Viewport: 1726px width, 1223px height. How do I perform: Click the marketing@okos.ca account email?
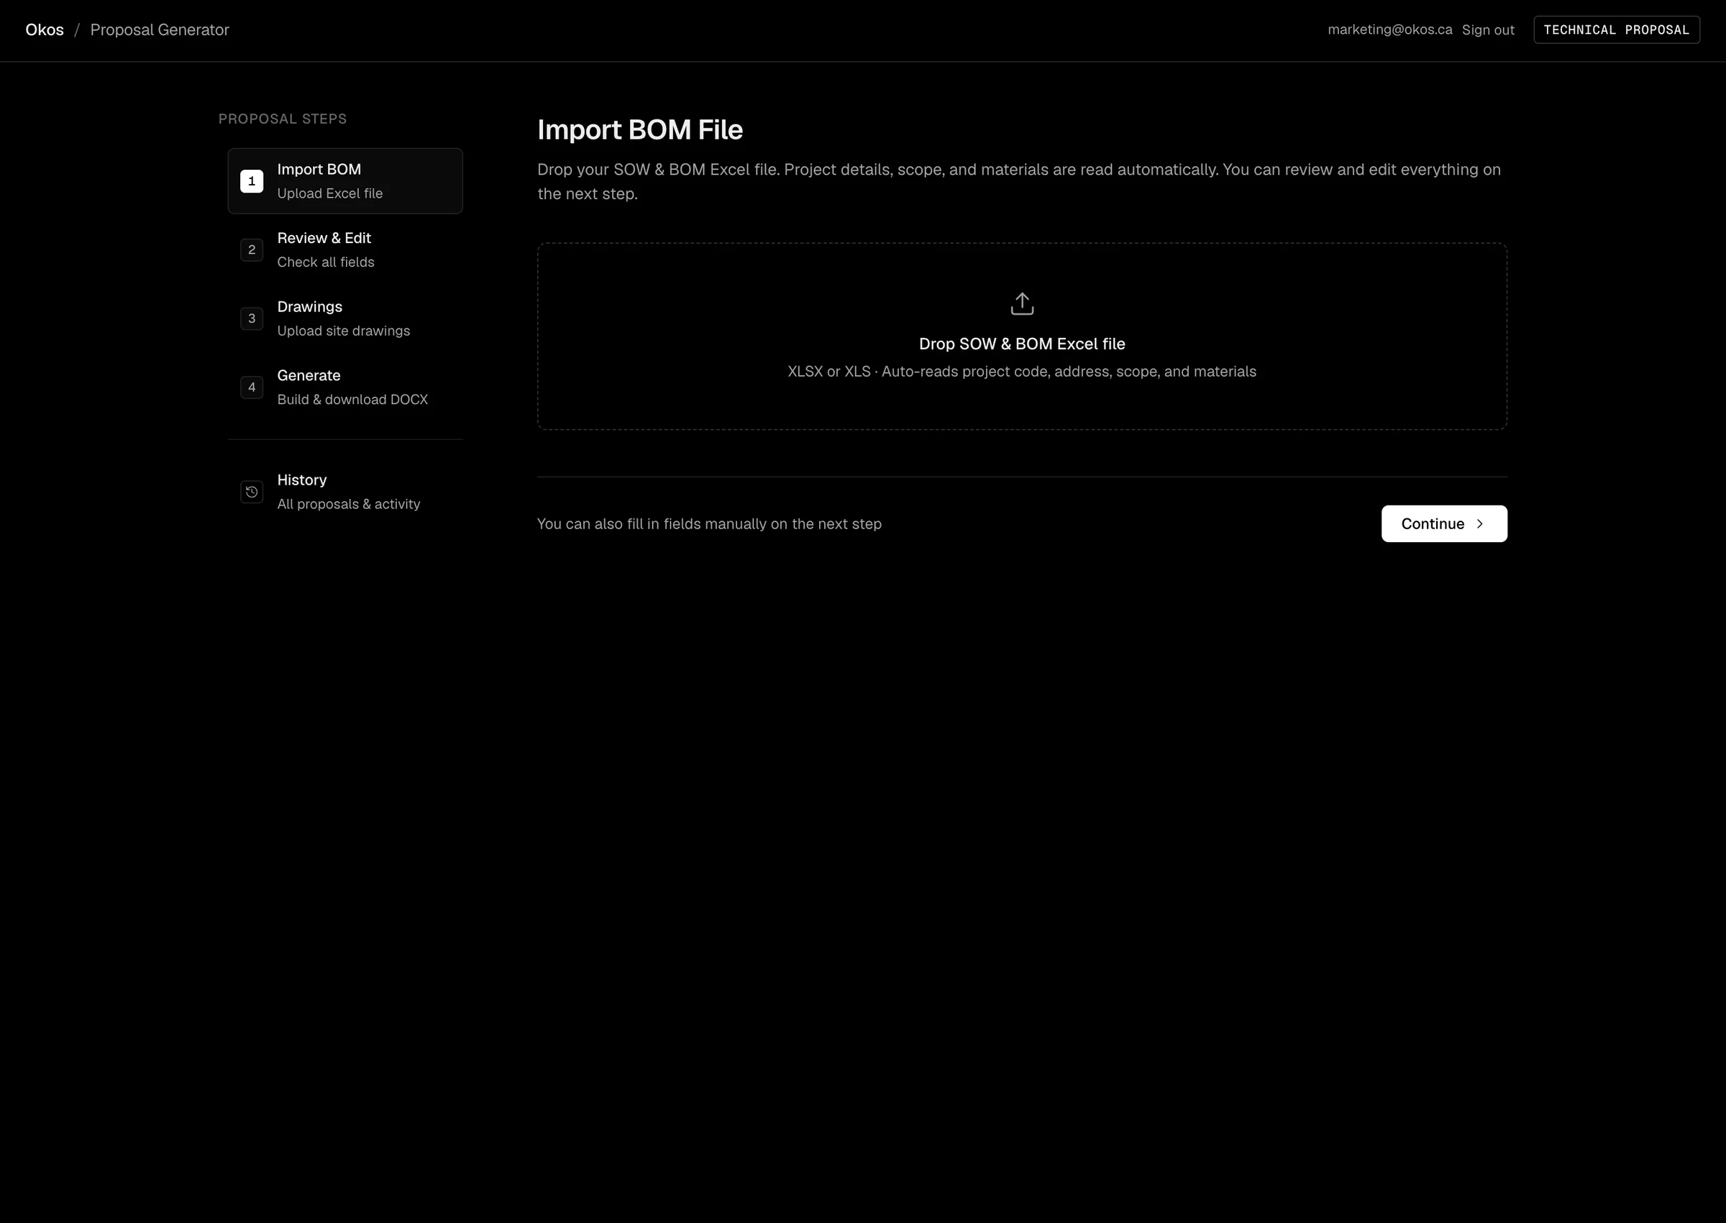1389,29
